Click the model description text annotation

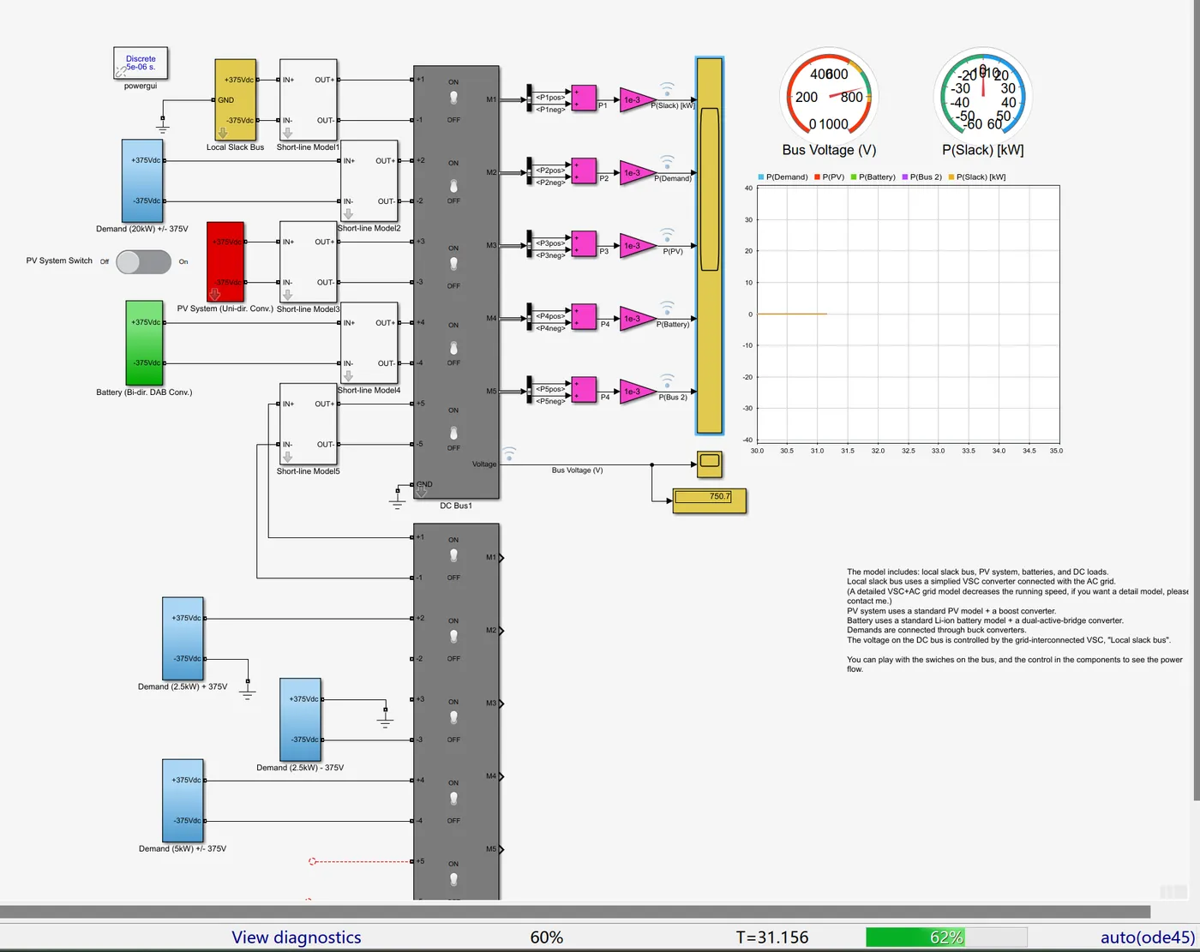point(1017,620)
